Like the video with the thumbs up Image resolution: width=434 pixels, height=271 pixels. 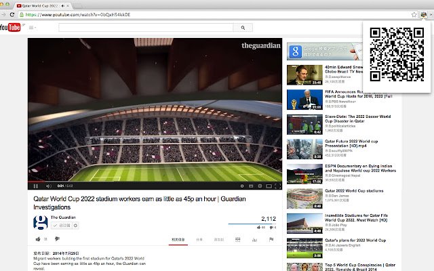click(x=38, y=239)
